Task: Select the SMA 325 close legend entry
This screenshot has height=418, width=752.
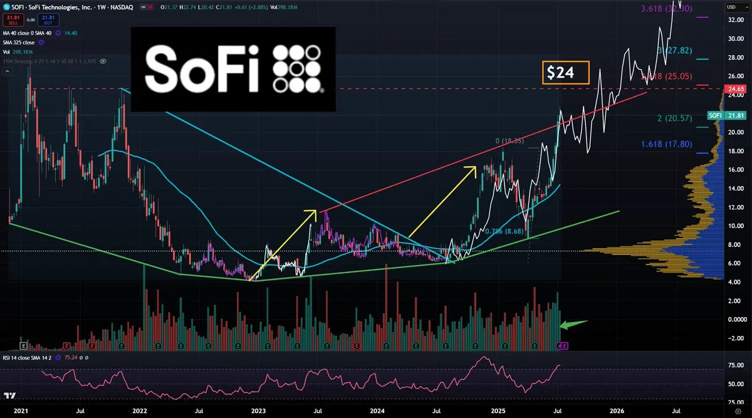Action: tap(19, 43)
